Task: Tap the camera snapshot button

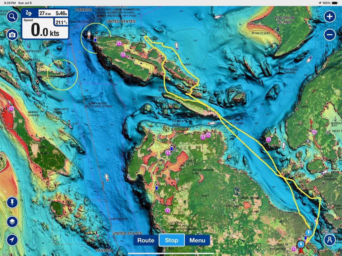Action: pyautogui.click(x=12, y=35)
